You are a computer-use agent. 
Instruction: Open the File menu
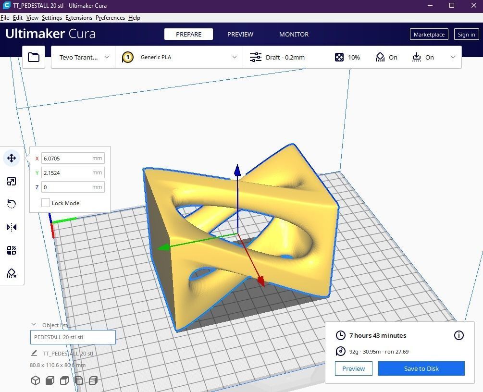5,18
